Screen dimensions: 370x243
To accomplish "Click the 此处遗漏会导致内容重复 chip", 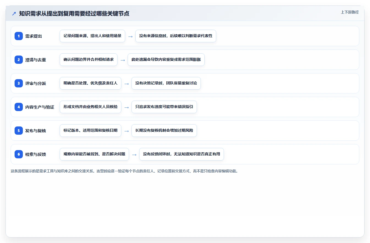I will coord(166,60).
